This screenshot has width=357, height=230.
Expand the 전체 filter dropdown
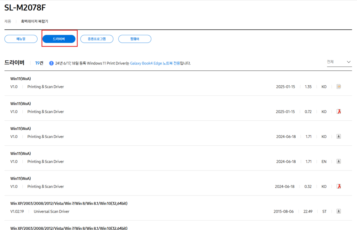click(x=339, y=62)
